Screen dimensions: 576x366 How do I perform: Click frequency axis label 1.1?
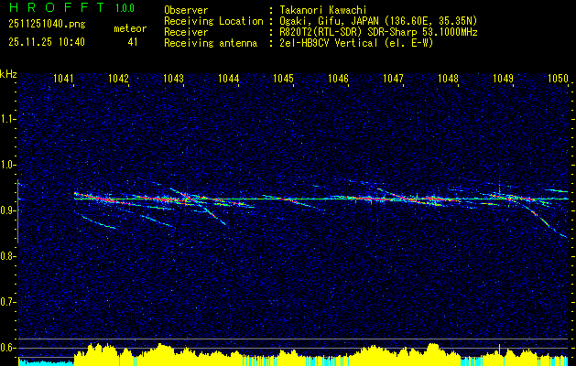click(7, 119)
